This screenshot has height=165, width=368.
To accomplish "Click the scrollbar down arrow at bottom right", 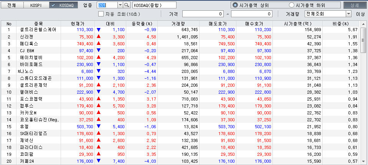I will pyautogui.click(x=363, y=161).
